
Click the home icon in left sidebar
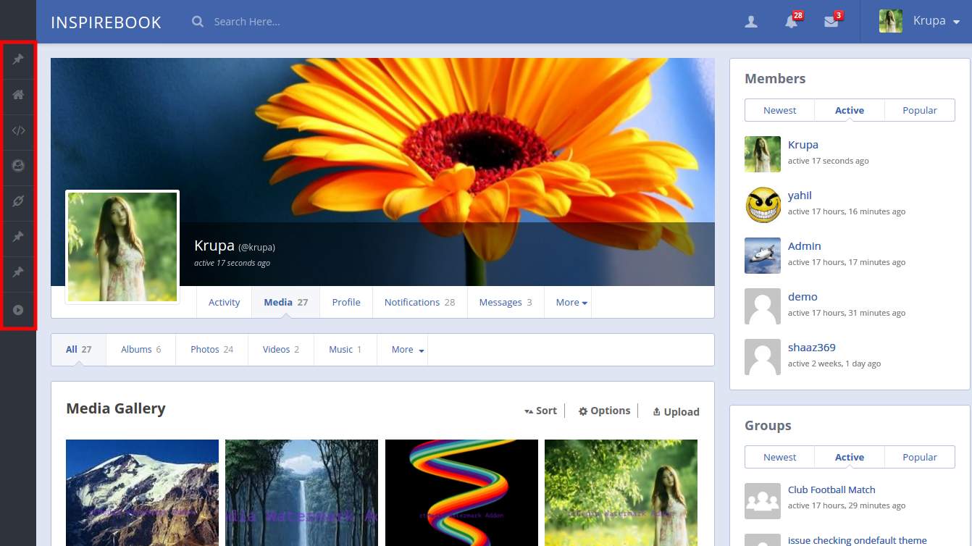click(18, 95)
